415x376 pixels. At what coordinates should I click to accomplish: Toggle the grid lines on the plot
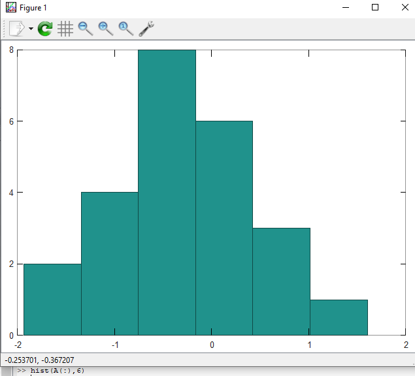[x=65, y=29]
